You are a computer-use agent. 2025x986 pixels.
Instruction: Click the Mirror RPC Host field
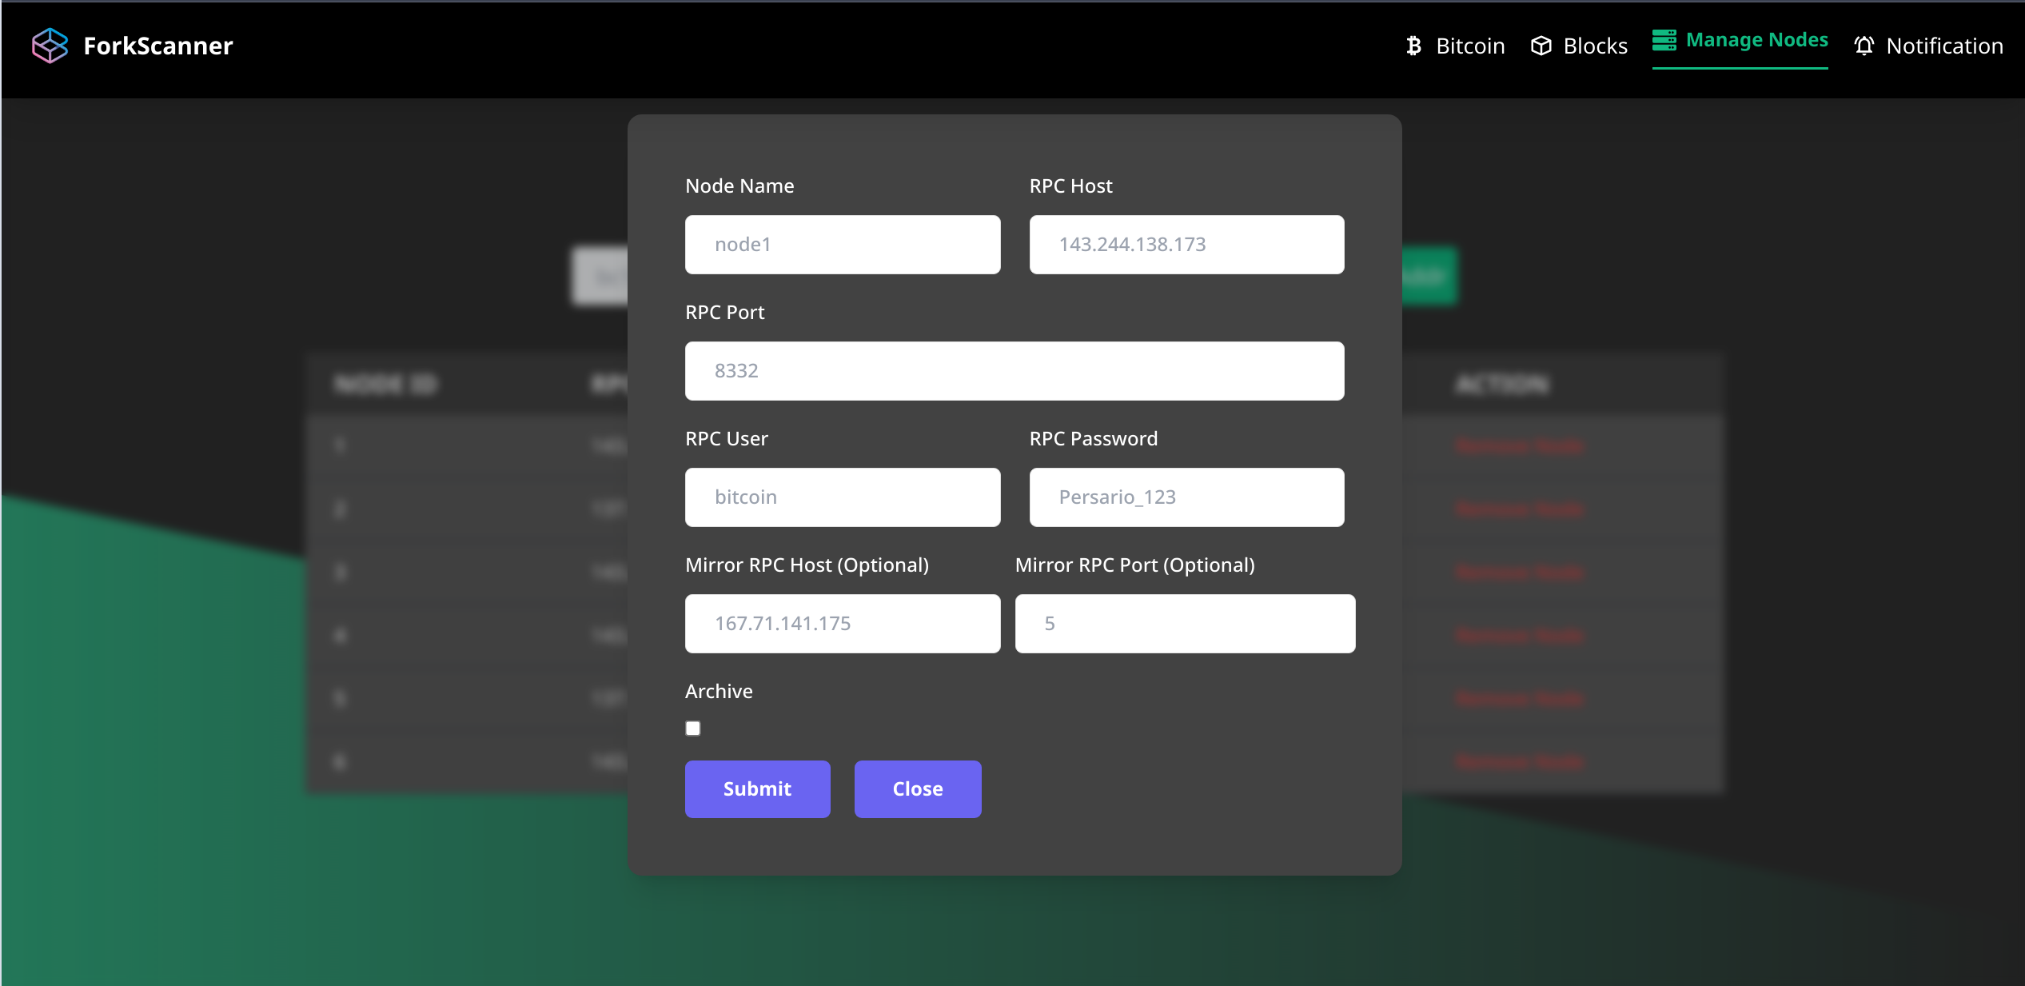(x=842, y=624)
